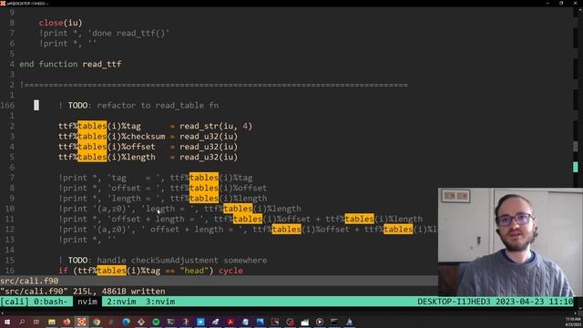
Task: Open the black command prompt taskbar icon
Action: [x=334, y=322]
